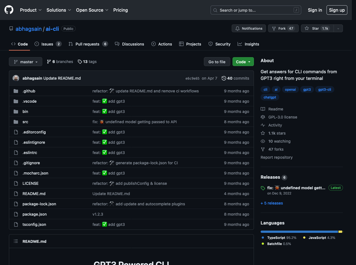Expand the Solutions menu

point(59,10)
